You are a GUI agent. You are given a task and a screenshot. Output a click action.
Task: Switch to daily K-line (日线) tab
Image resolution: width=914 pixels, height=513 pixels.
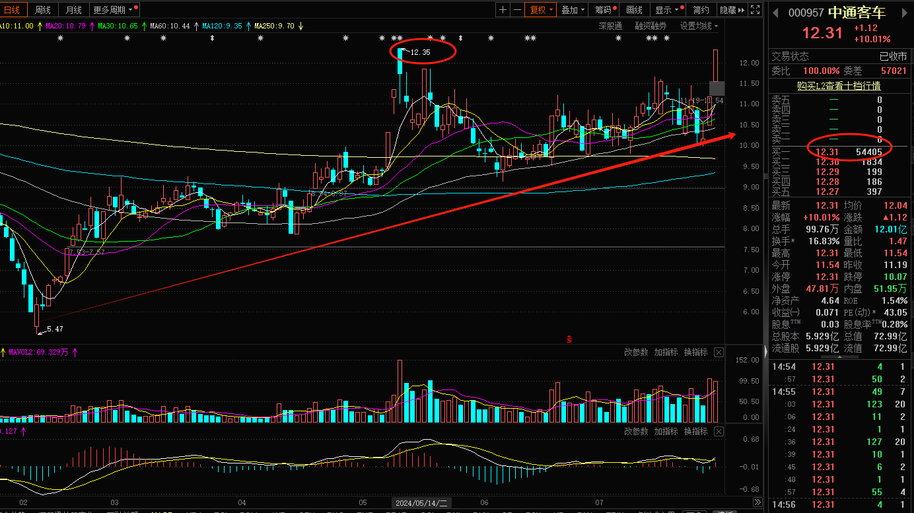pos(12,10)
